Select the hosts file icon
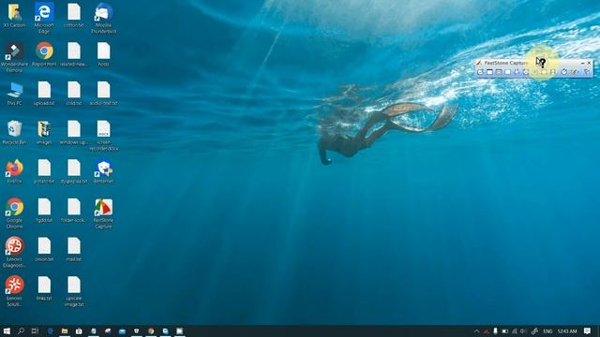Image resolution: width=600 pixels, height=337 pixels. pyautogui.click(x=104, y=54)
